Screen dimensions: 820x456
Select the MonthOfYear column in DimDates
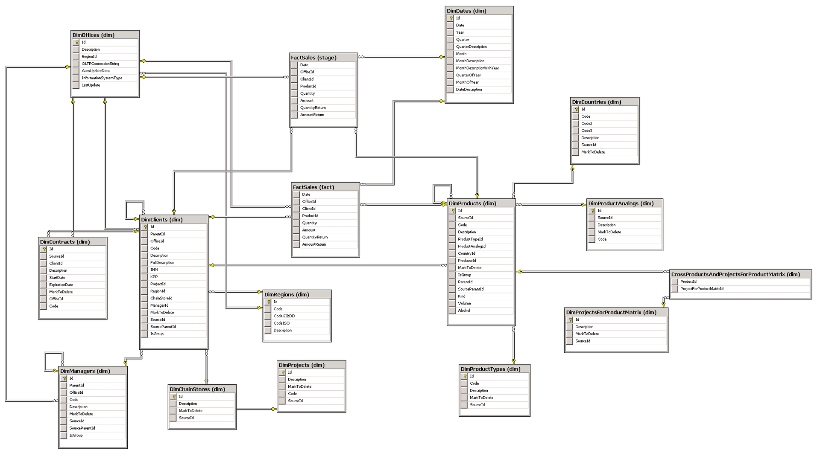coord(479,82)
